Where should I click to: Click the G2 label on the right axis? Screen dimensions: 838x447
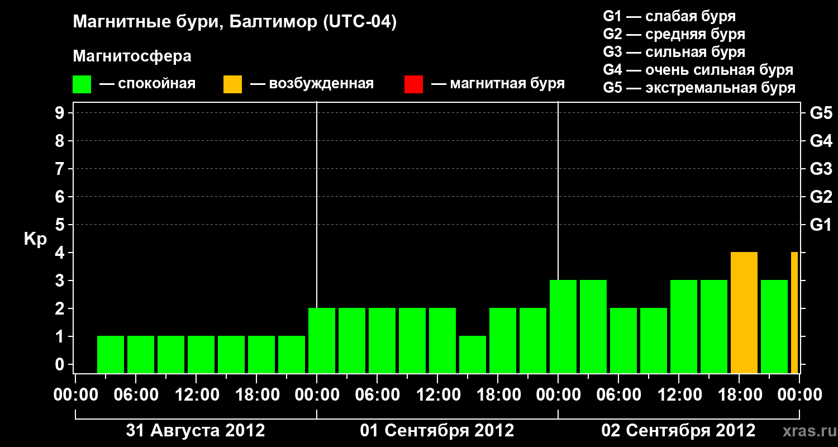tap(821, 197)
